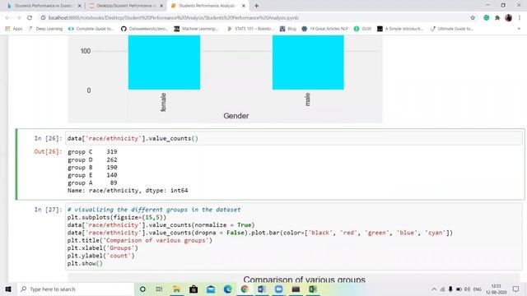Close the Desktop/Student Performance tab
The width and height of the screenshot is (527, 296).
point(161,6)
